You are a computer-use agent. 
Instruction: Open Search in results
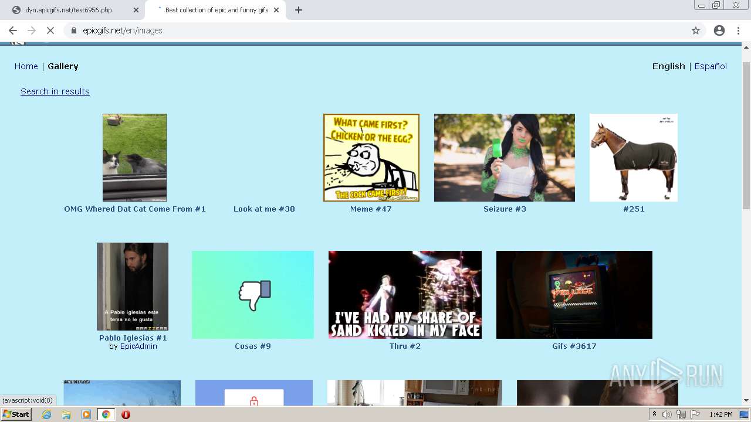coord(55,91)
